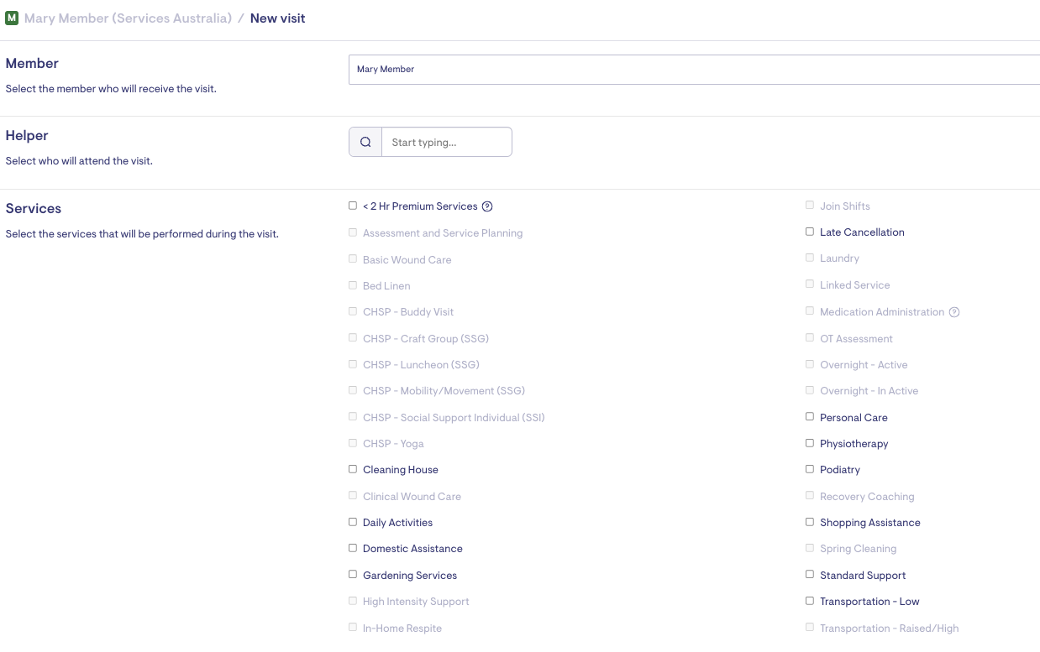
Task: Check Gardening Services option
Action: click(x=353, y=575)
